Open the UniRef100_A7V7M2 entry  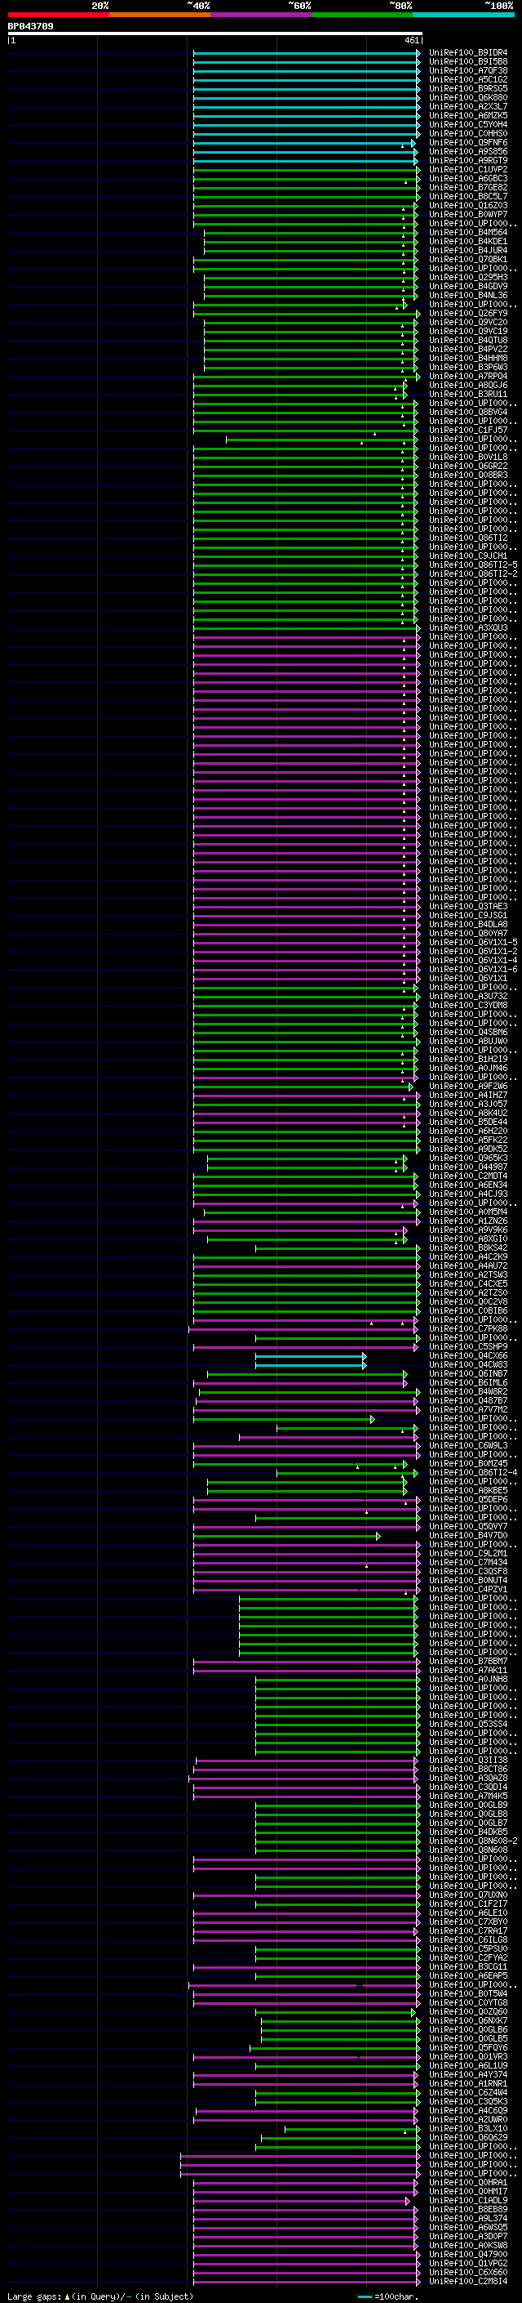click(x=467, y=1410)
